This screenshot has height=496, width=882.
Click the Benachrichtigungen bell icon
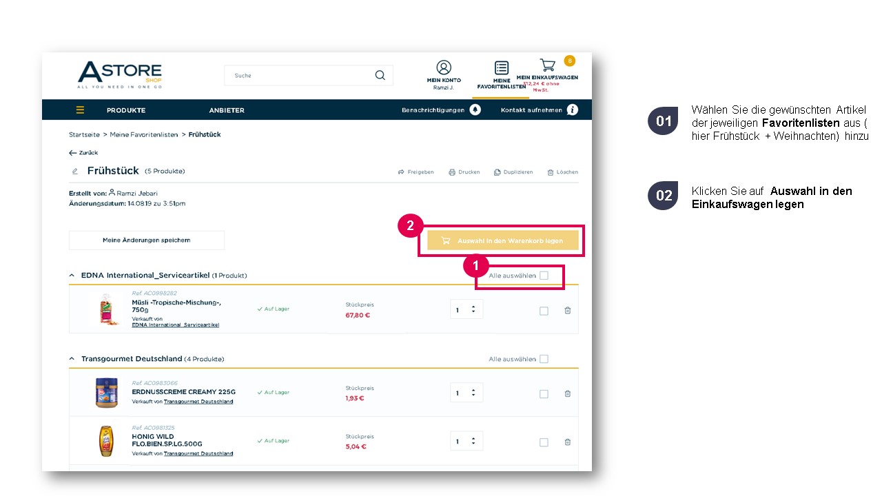pyautogui.click(x=475, y=110)
